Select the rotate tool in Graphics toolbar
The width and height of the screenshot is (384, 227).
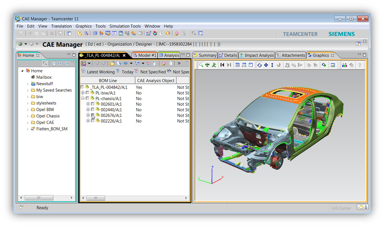point(259,65)
